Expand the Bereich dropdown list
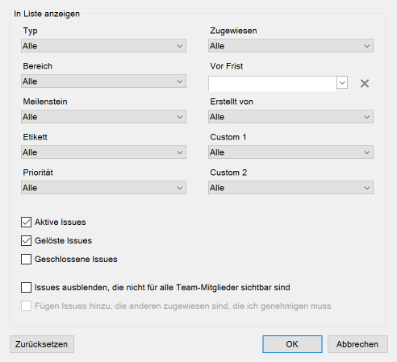This screenshot has height=362, width=397. 103,81
